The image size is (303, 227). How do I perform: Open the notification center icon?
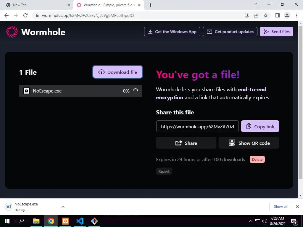[x=294, y=221]
